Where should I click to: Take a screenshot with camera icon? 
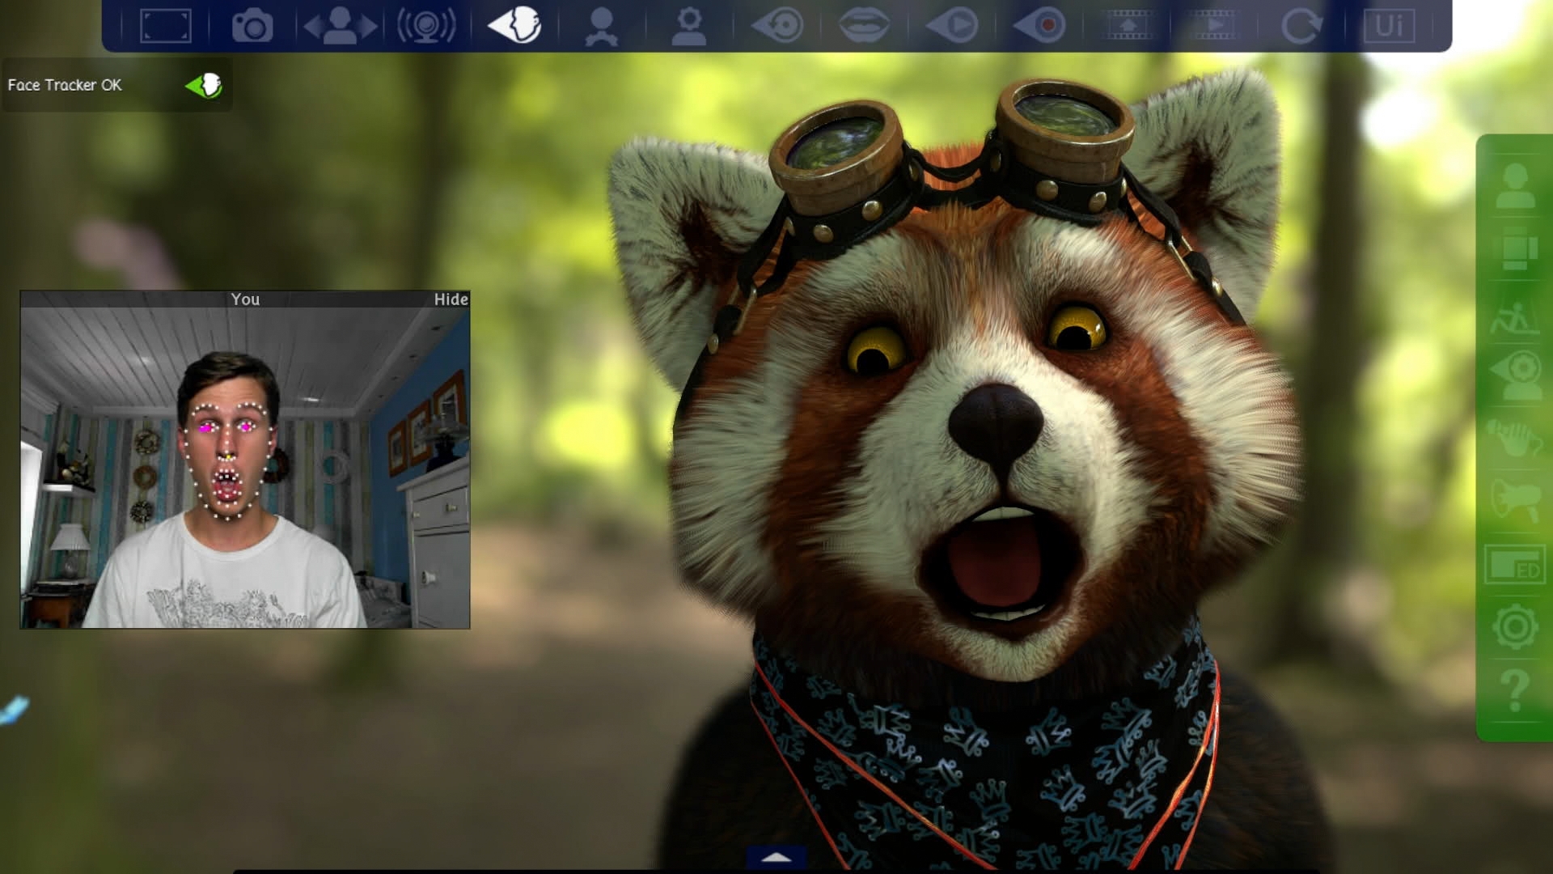coord(252,26)
